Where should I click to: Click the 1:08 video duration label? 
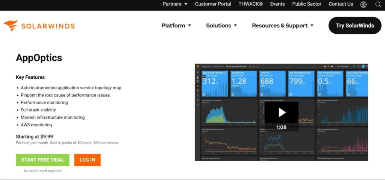coord(281,127)
